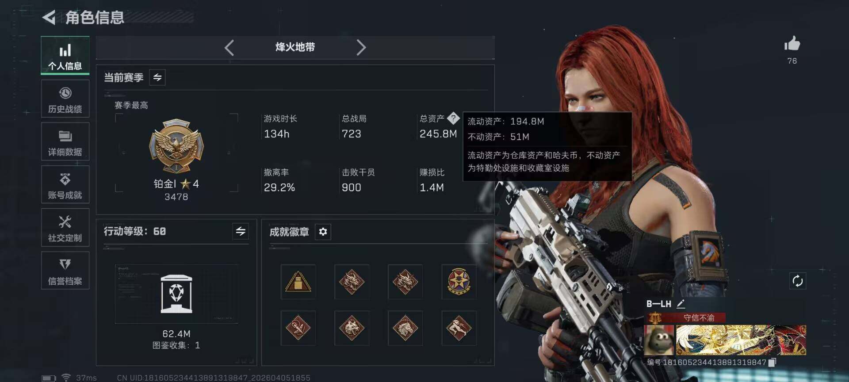Rotate the character model with refresh icon

[x=798, y=281]
